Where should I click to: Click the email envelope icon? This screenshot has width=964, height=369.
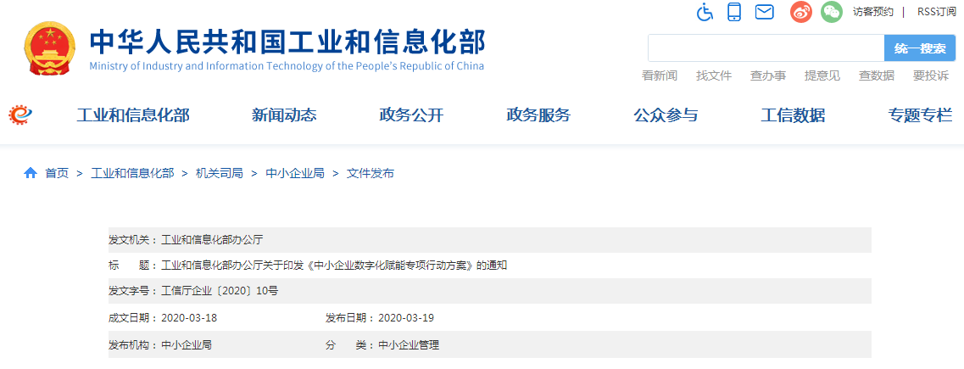[x=764, y=12]
